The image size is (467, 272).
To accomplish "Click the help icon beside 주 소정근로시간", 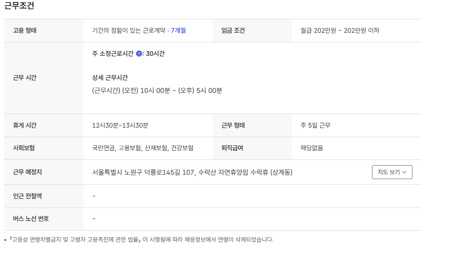I will click(139, 54).
